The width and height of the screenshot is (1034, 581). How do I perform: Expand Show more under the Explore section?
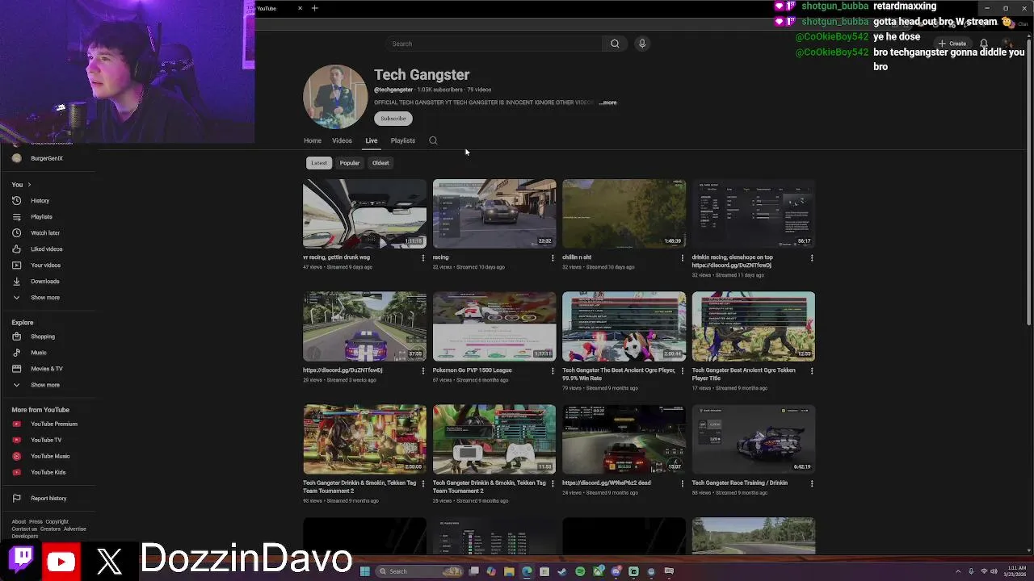[x=44, y=385]
